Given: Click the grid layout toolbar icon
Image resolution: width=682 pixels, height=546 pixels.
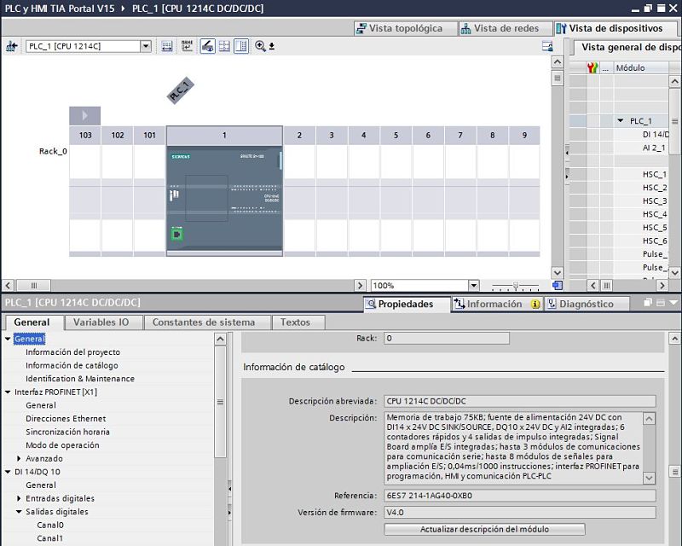Looking at the screenshot, I should pyautogui.click(x=224, y=46).
